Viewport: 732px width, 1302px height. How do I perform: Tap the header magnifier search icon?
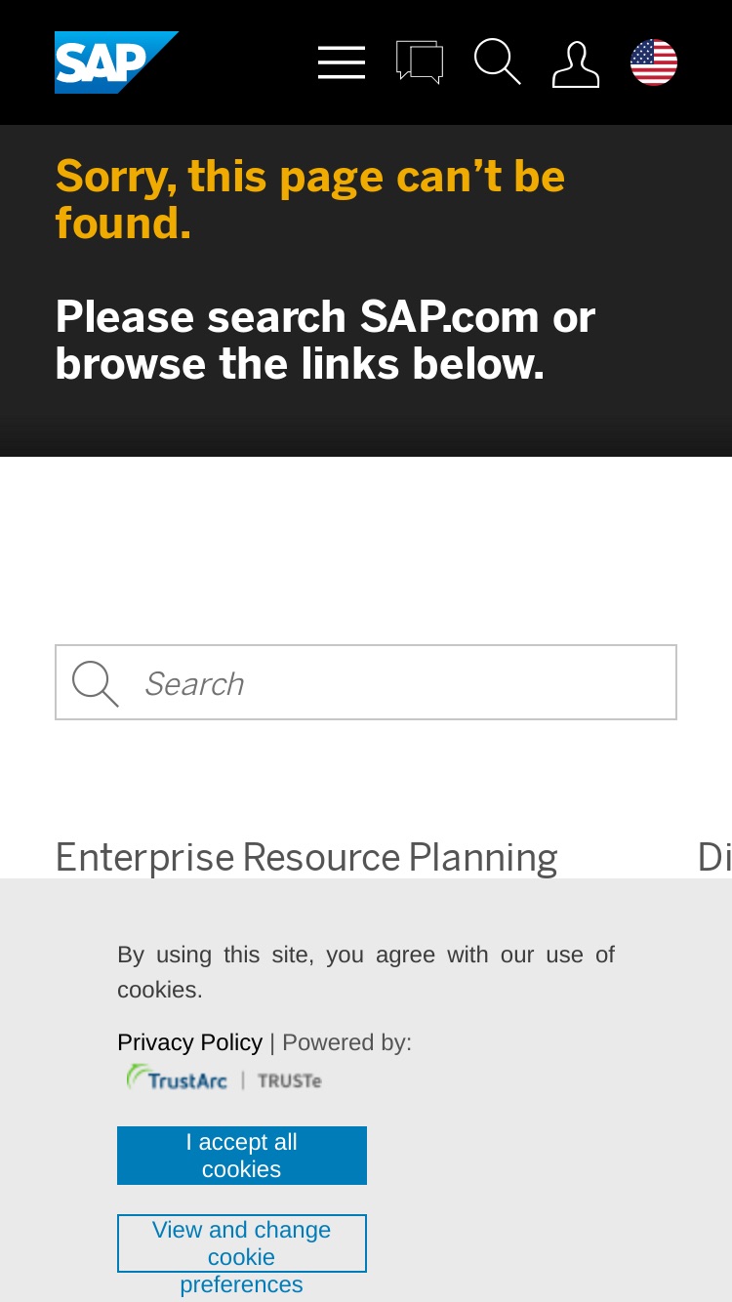coord(498,62)
